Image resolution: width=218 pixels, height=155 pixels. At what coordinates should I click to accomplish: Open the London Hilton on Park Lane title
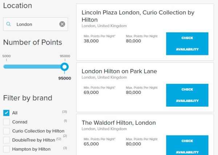[119, 71]
